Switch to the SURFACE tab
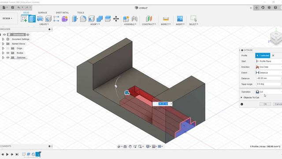 coord(42,13)
